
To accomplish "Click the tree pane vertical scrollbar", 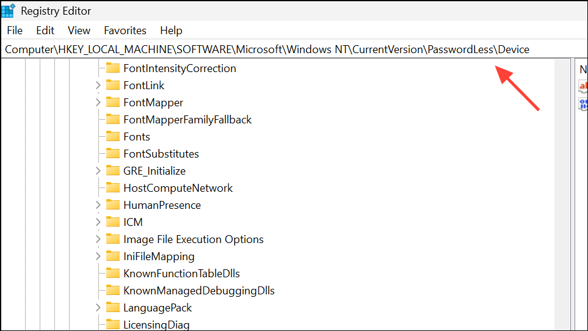I will [x=562, y=195].
